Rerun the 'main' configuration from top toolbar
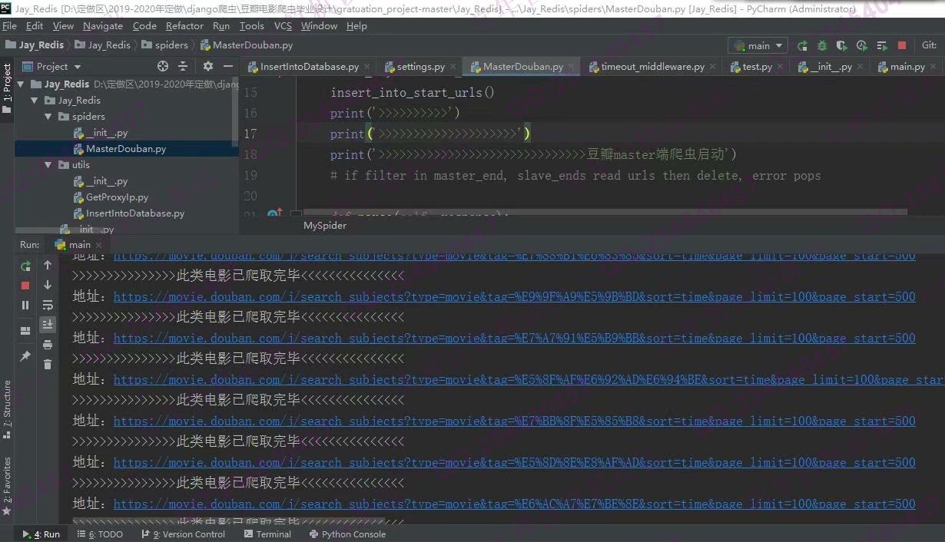 (x=802, y=46)
